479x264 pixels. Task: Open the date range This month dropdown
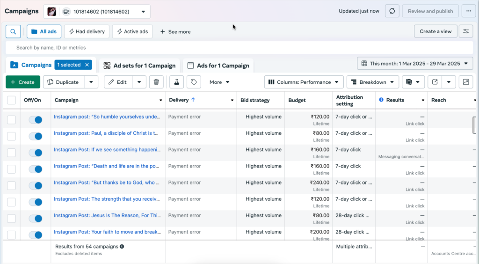[415, 64]
